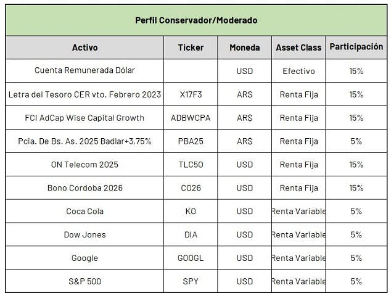Click the PBA25 ticker cell

tap(191, 141)
